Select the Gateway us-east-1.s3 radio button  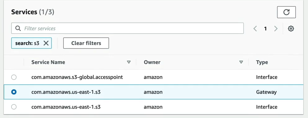[x=14, y=92]
